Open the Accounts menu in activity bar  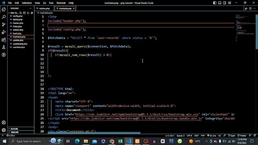click(x=4, y=122)
